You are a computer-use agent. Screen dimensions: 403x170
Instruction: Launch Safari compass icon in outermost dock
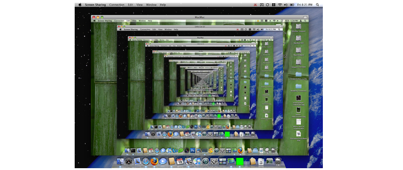146,161
